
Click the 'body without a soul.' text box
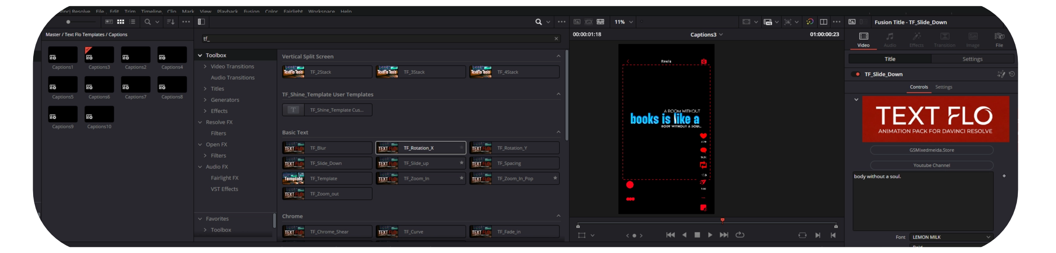pyautogui.click(x=923, y=201)
